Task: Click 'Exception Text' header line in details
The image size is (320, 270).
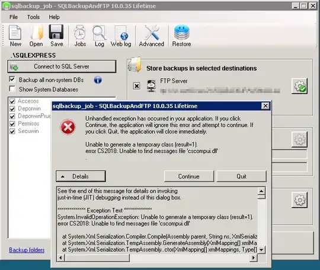Action: (104, 210)
